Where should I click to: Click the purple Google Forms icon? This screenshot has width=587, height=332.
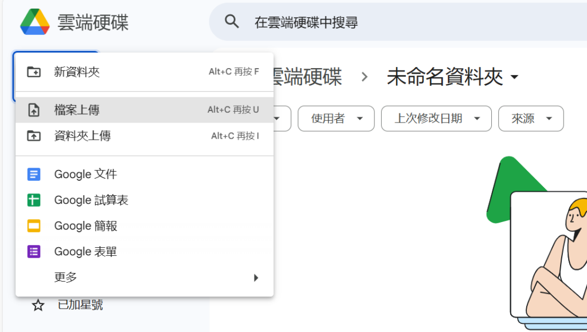34,252
